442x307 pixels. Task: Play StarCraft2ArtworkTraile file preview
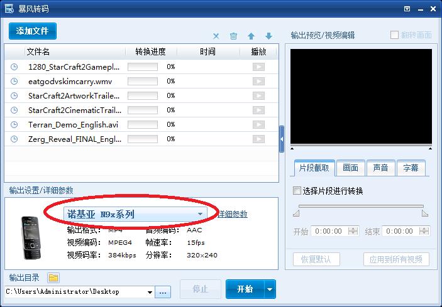[258, 95]
